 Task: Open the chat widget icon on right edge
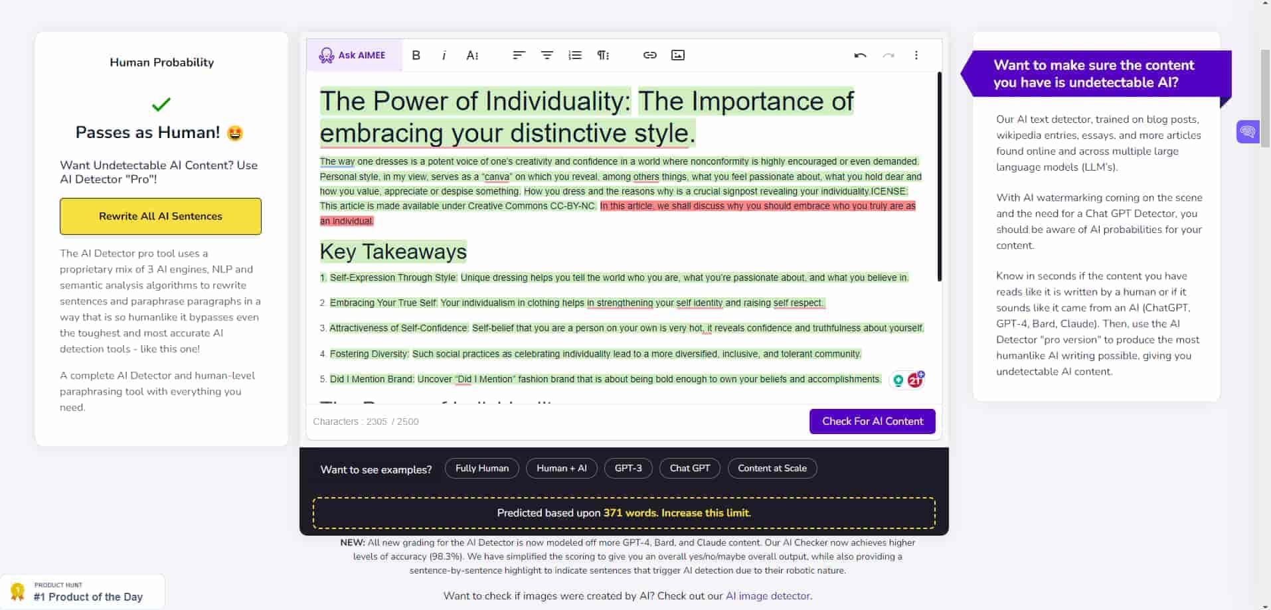tap(1247, 131)
